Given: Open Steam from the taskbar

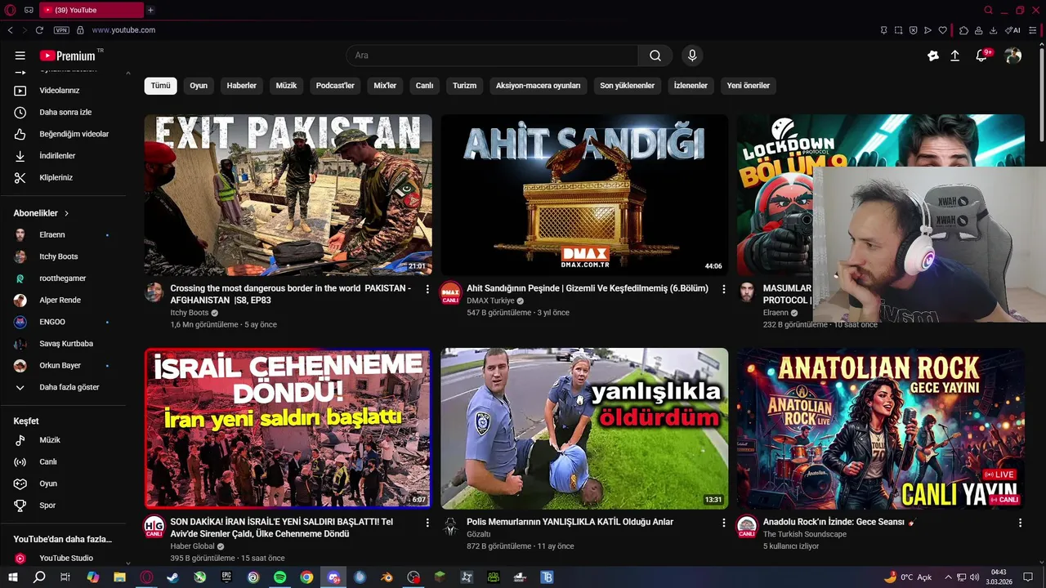Looking at the screenshot, I should pos(173,577).
